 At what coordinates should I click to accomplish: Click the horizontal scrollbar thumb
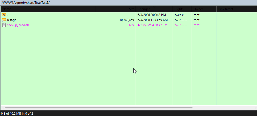pos(99,108)
